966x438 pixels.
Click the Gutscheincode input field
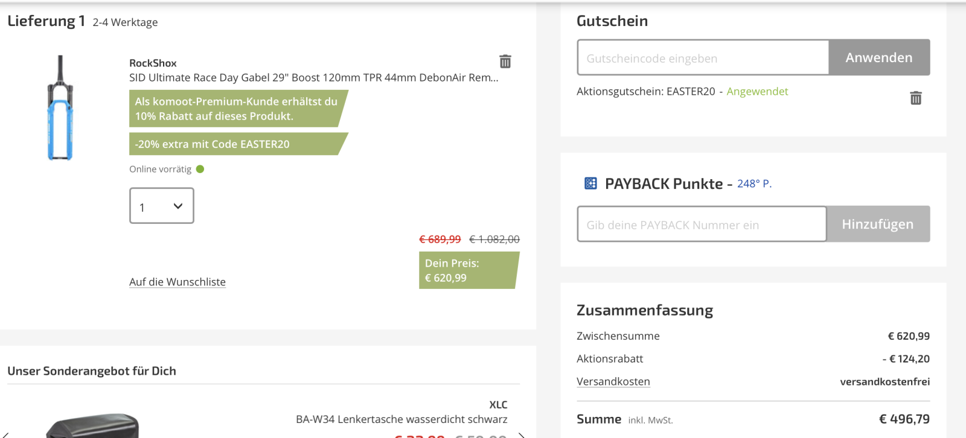coord(703,58)
